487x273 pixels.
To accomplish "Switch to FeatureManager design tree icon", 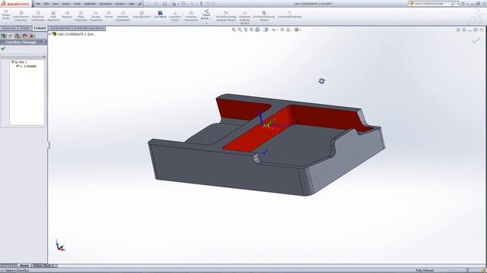I will tap(3, 36).
